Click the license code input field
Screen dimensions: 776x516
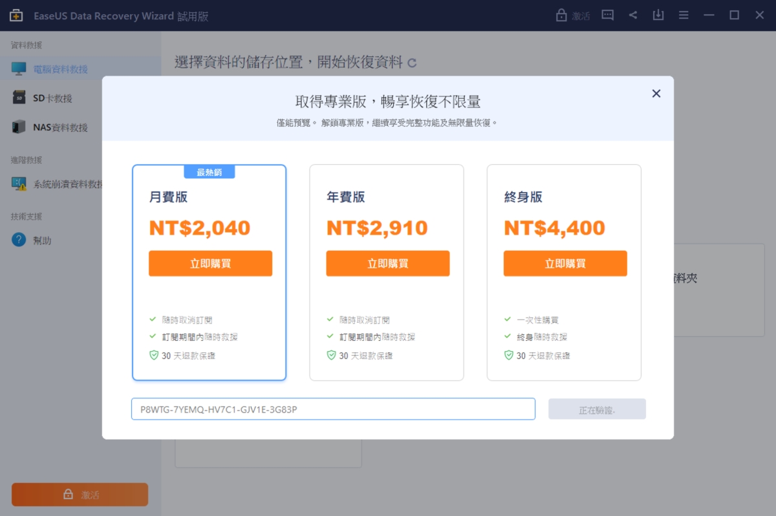[333, 409]
